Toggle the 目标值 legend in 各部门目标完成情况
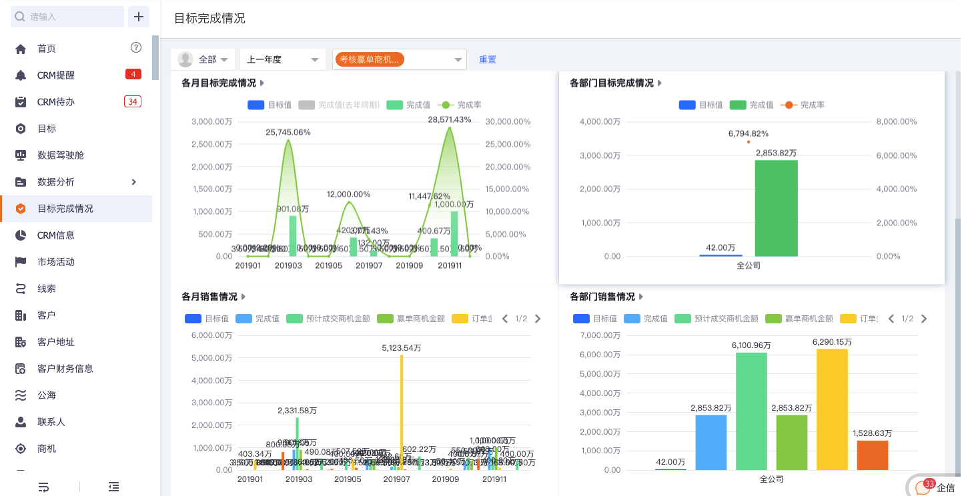 coord(700,105)
